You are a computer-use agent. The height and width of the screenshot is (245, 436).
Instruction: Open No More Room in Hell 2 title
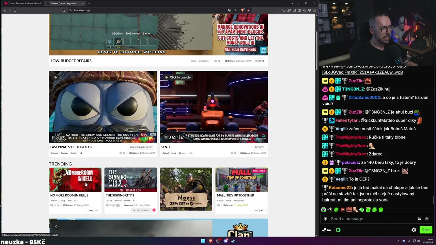pyautogui.click(x=69, y=195)
